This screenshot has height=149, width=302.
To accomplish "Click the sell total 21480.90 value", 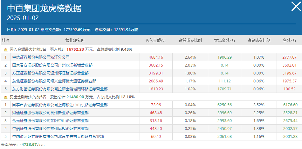I will pos(75,97).
